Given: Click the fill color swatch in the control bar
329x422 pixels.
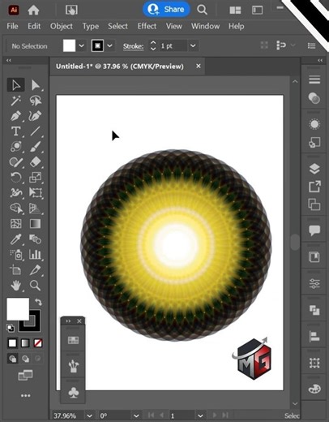Looking at the screenshot, I should click(x=69, y=45).
